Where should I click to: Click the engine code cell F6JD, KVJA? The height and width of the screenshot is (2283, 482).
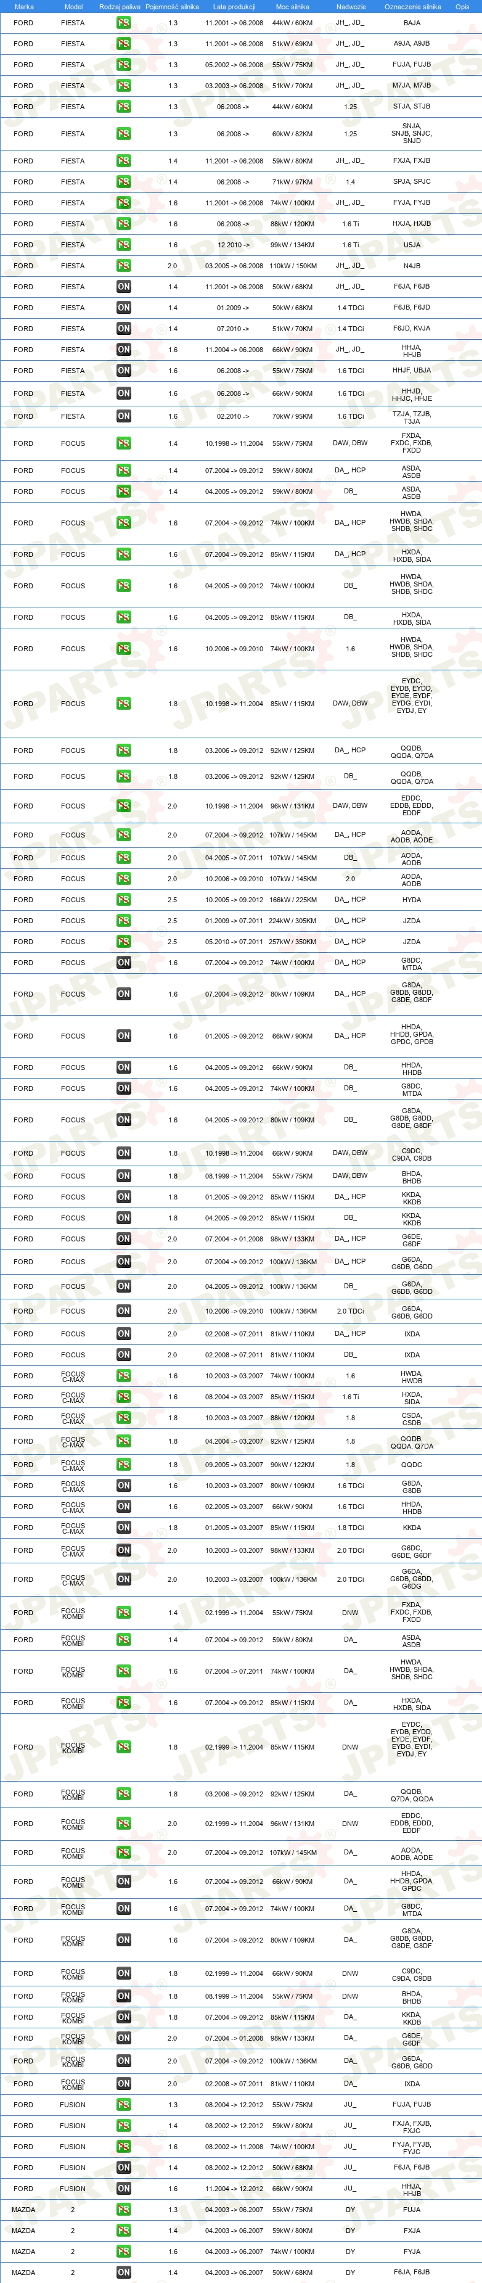click(412, 329)
